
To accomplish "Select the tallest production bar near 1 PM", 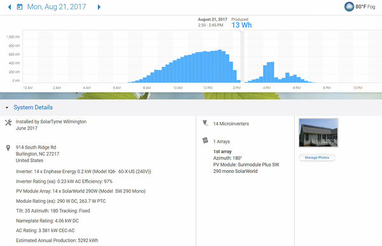I will pyautogui.click(x=220, y=66).
